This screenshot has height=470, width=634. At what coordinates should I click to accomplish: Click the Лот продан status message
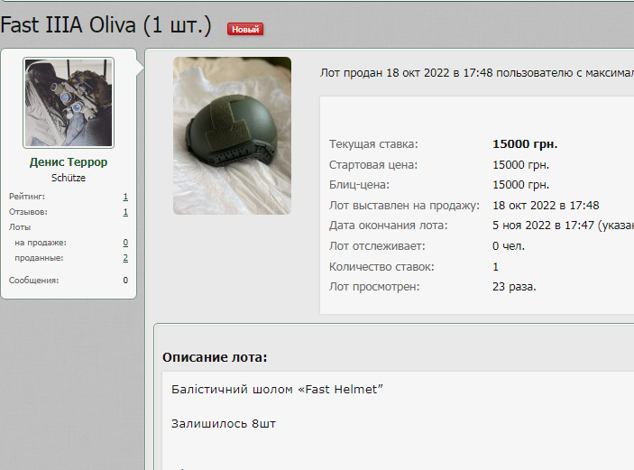click(477, 73)
